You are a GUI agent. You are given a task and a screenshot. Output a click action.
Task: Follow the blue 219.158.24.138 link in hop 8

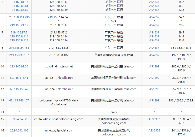tap(19, 48)
